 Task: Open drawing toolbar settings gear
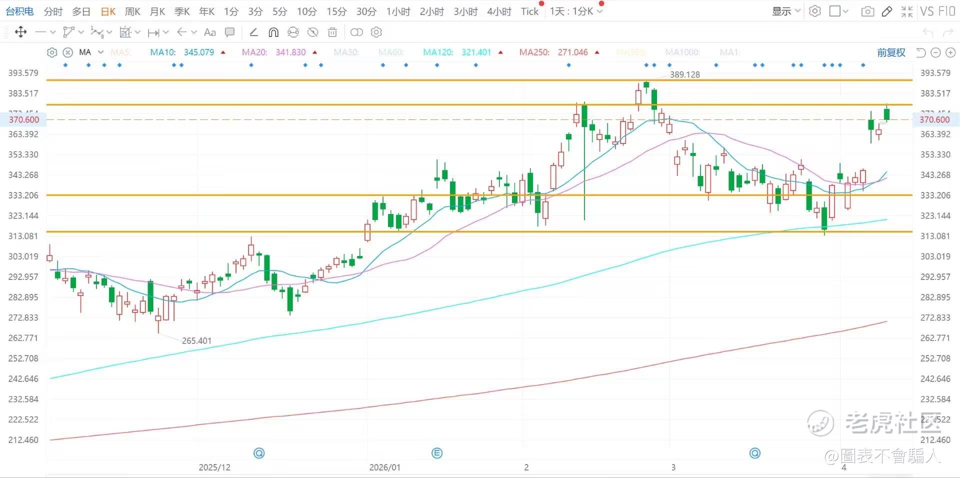(x=376, y=32)
